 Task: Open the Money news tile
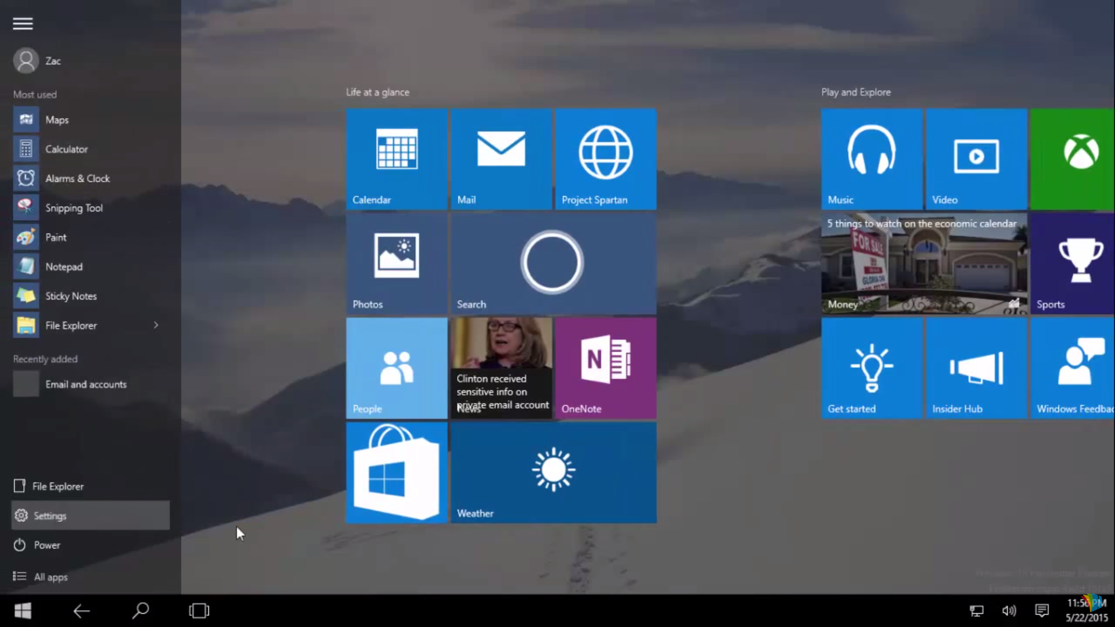924,264
